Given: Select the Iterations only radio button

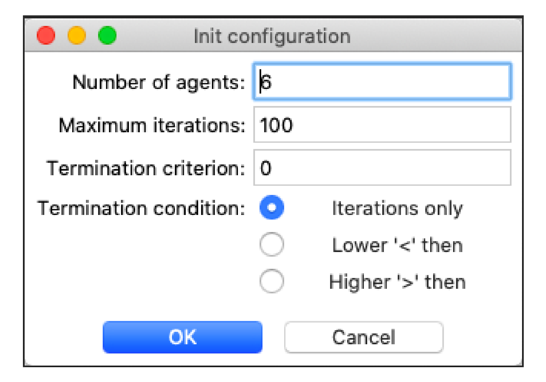Looking at the screenshot, I should click(272, 207).
